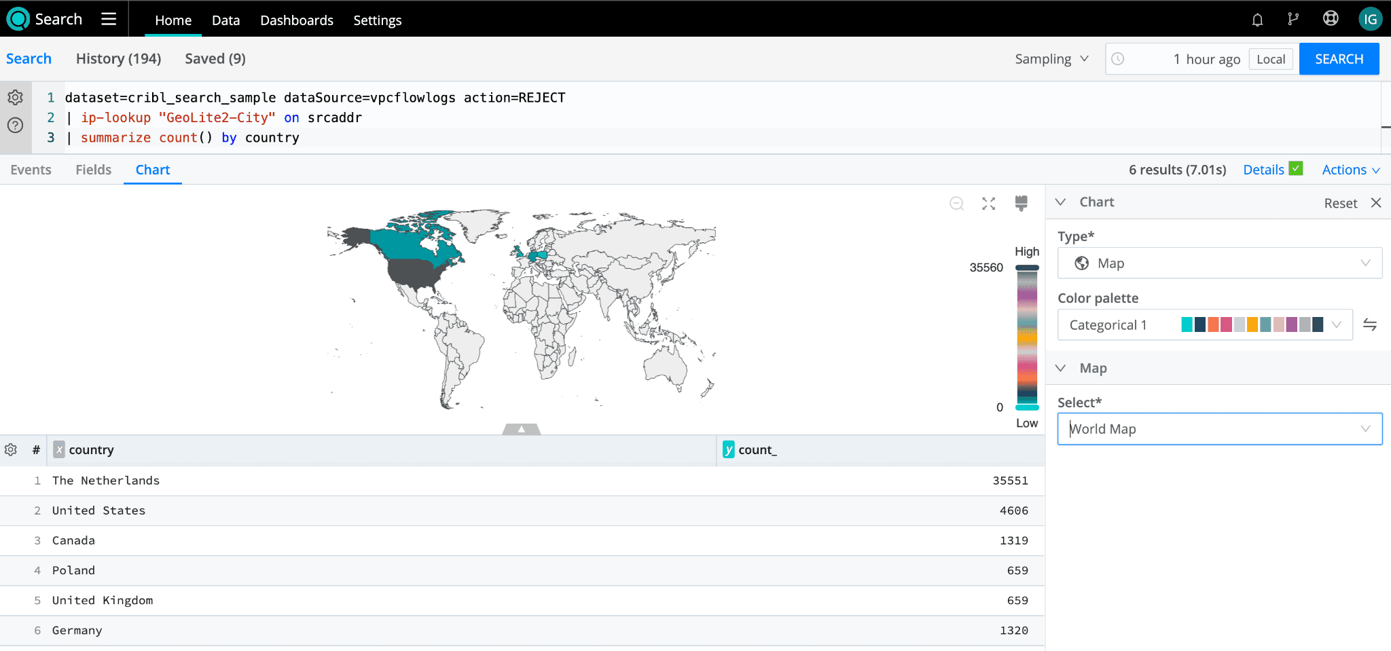
Task: Toggle the green Details checkmark
Action: 1296,169
